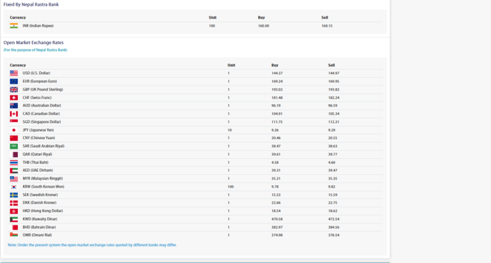Select the 'AUD (Australian Dollar)' currency label
Image resolution: width=491 pixels, height=263 pixels.
tap(42, 105)
